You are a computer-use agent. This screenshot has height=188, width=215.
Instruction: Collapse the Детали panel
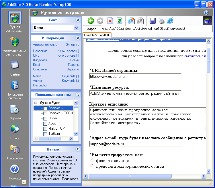click(x=78, y=149)
